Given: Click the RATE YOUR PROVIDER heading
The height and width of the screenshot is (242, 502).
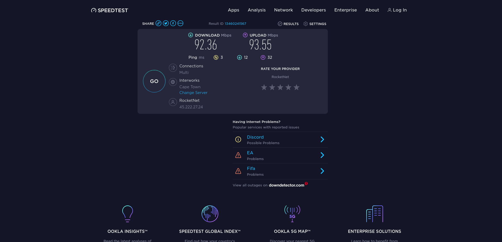Looking at the screenshot, I should click(280, 69).
